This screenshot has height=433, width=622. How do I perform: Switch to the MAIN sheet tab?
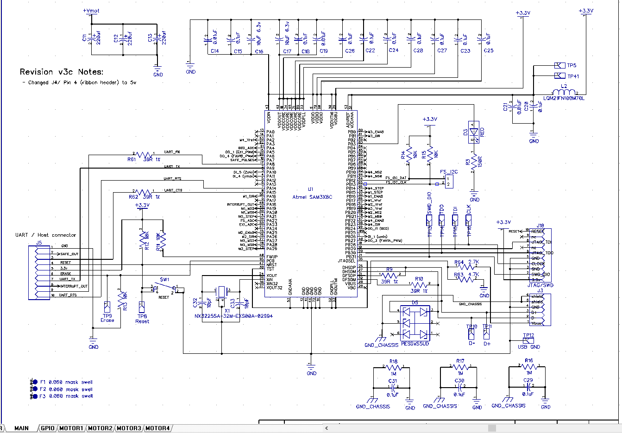click(x=21, y=428)
